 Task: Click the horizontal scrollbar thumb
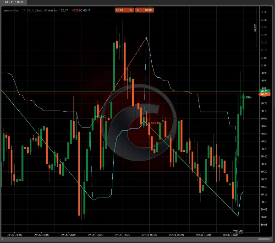tap(264, 239)
